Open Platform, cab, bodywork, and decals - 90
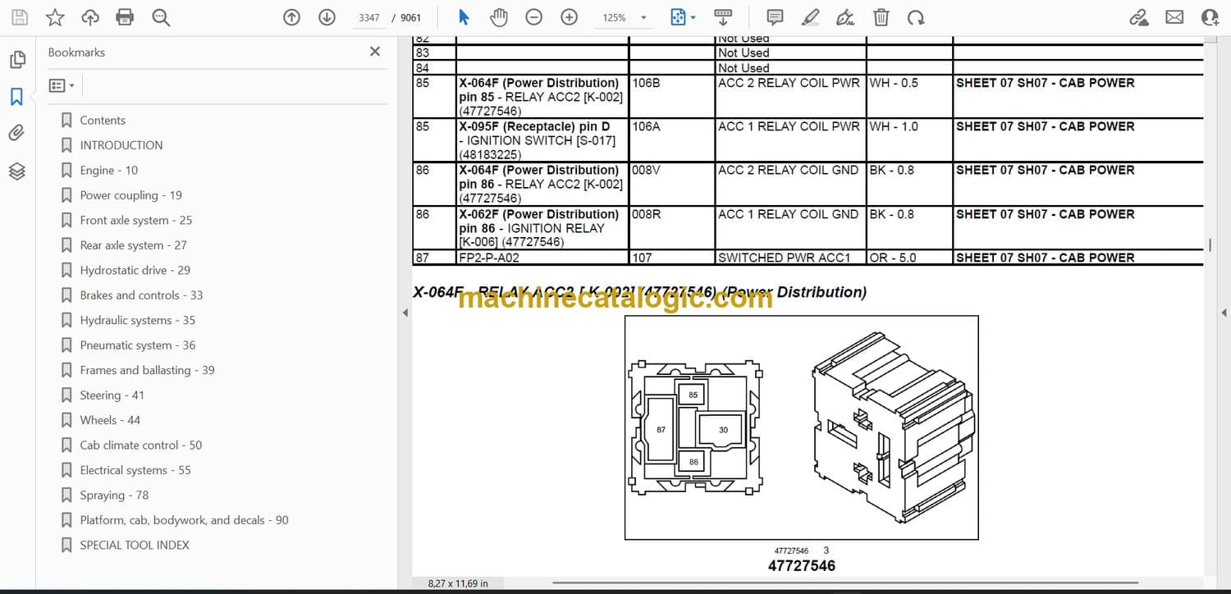This screenshot has width=1231, height=594. (185, 520)
